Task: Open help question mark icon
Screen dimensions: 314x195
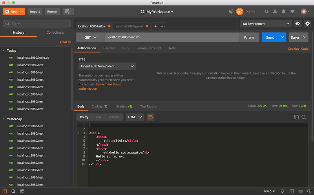Action: coord(309,191)
